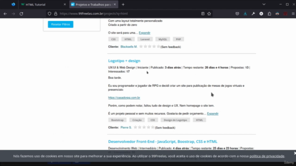Select the Design de Logotipo tag
This screenshot has height=166, width=296.
click(x=175, y=120)
